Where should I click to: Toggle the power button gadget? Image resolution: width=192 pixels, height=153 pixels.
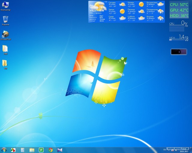pos(178,52)
